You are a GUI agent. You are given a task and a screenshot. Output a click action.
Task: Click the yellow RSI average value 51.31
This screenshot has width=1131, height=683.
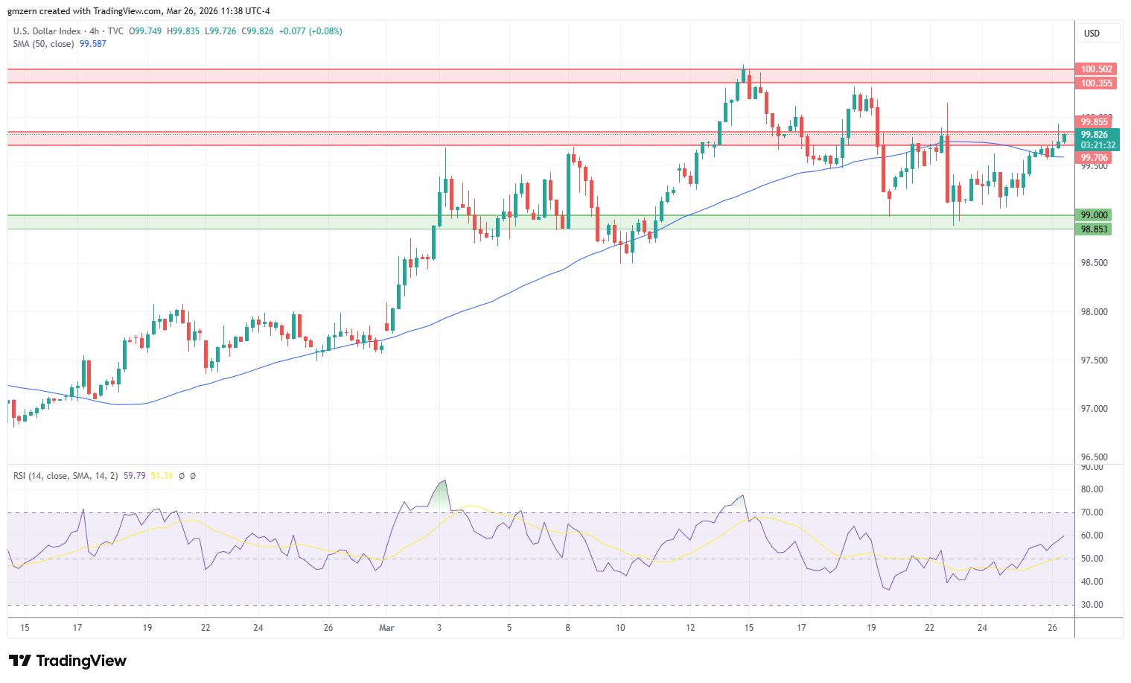tap(162, 475)
